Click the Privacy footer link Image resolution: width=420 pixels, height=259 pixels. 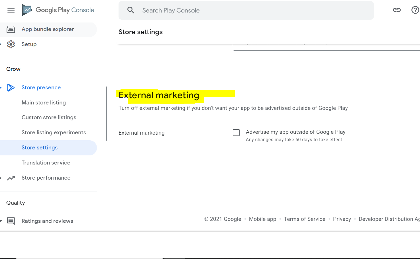pyautogui.click(x=342, y=219)
